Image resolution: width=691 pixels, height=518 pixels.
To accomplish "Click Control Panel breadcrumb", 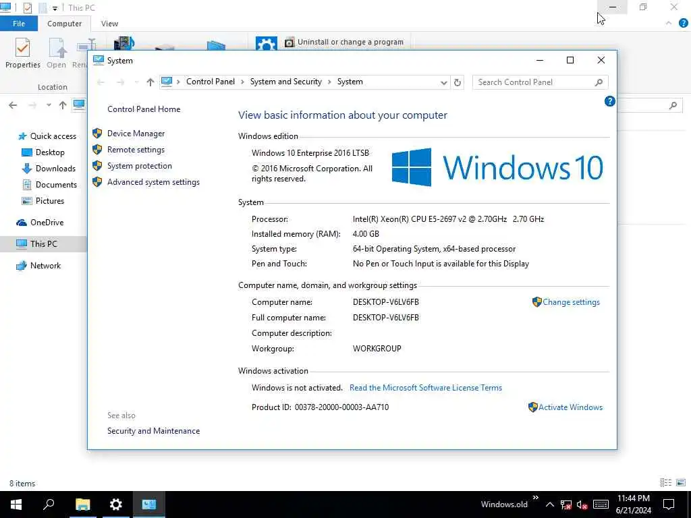I will tap(211, 82).
